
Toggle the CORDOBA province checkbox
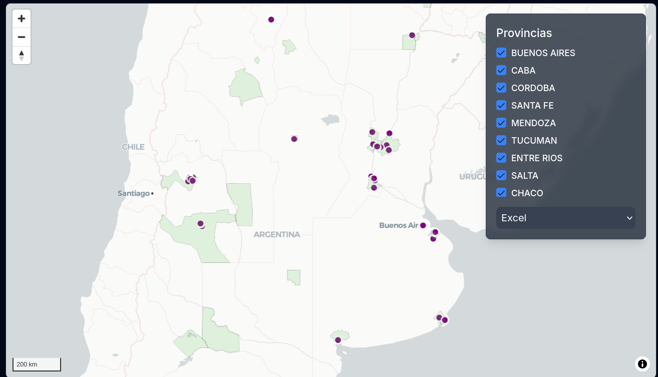point(501,88)
